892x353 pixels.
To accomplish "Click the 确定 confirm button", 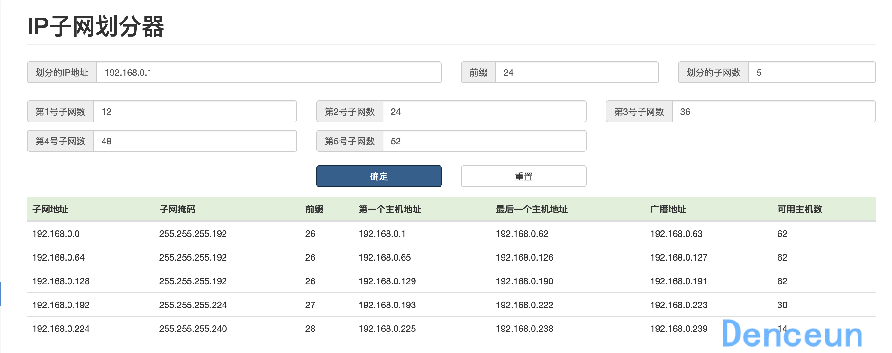I will pyautogui.click(x=379, y=176).
